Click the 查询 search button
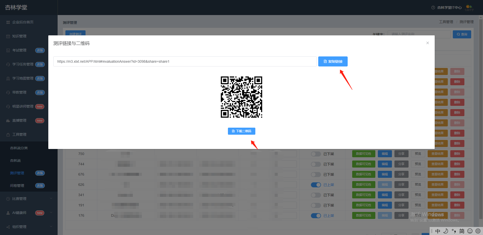483x235 pixels. point(462,34)
